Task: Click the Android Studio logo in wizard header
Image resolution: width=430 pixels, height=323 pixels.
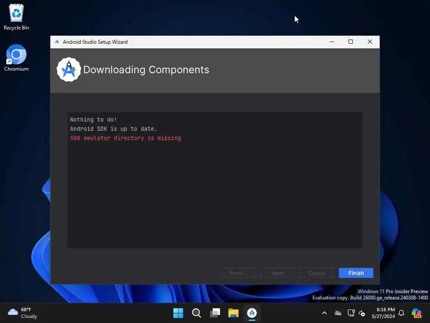Action: pos(68,69)
